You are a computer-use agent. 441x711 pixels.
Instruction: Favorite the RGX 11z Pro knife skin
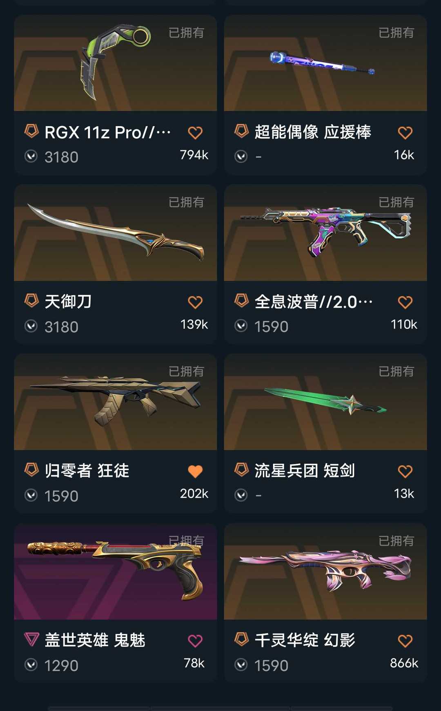(195, 132)
